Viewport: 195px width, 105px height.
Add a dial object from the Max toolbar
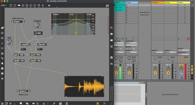point(39,6)
